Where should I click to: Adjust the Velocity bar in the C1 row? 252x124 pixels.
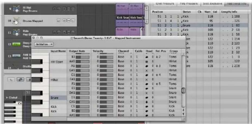tap(106, 106)
